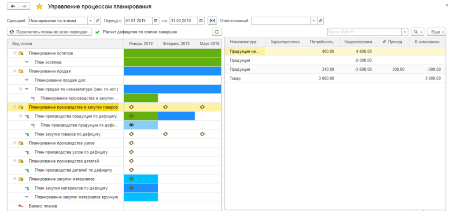Click eye icon in План производства продукции row
The image size is (451, 216).
pos(131,125)
